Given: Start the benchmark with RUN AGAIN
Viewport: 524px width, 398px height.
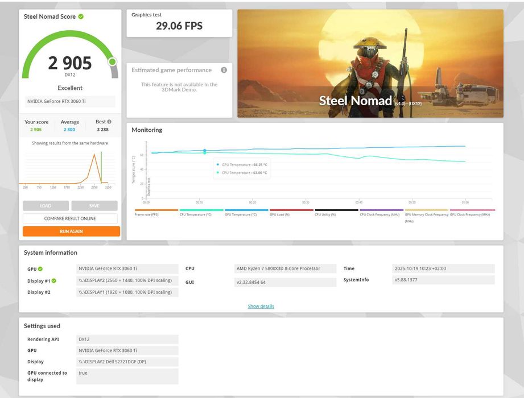Looking at the screenshot, I should pos(71,231).
